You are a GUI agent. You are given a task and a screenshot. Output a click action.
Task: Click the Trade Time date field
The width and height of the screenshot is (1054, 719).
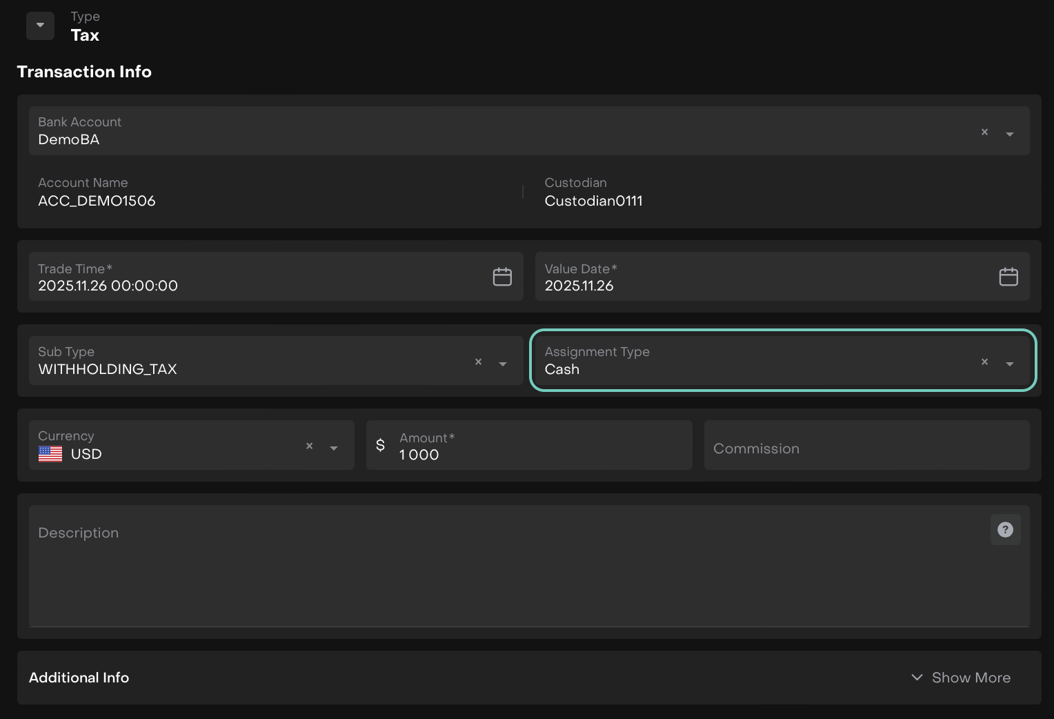click(x=255, y=285)
